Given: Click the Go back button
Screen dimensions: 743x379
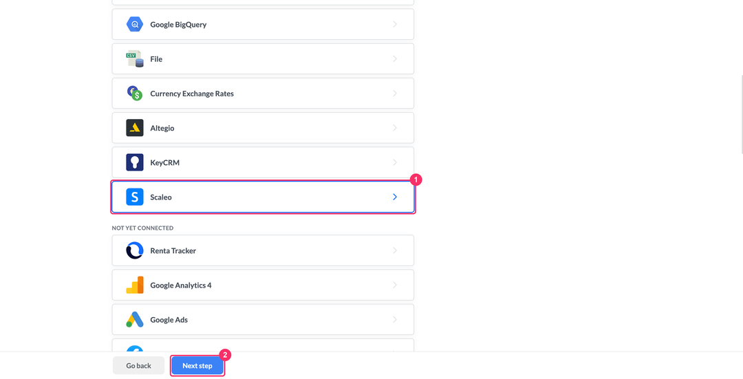Looking at the screenshot, I should (x=138, y=366).
